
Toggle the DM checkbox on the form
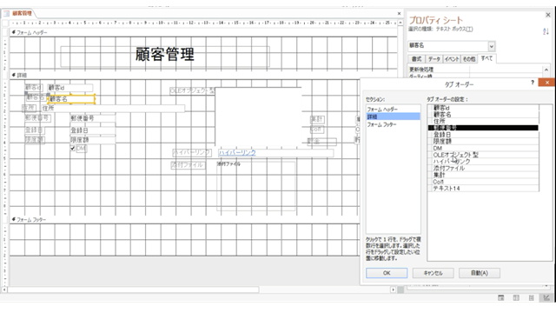(x=72, y=149)
